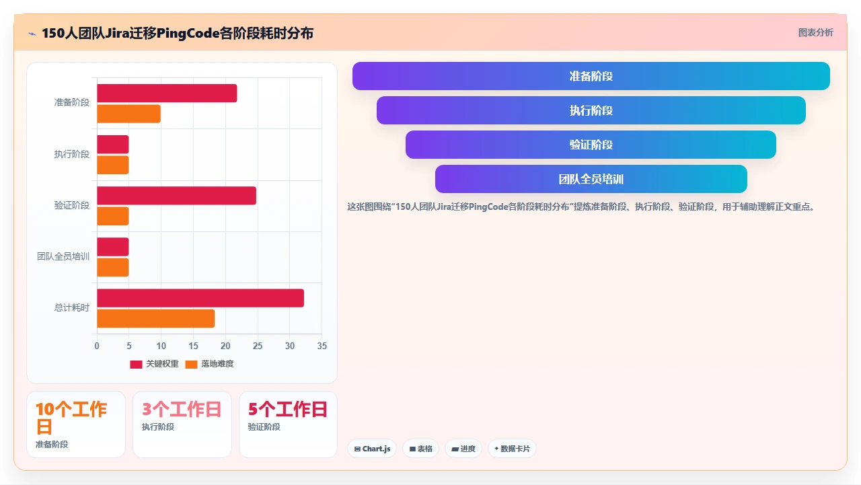Select the 执行阶段 funnel bar
This screenshot has height=485, width=861.
(x=591, y=110)
